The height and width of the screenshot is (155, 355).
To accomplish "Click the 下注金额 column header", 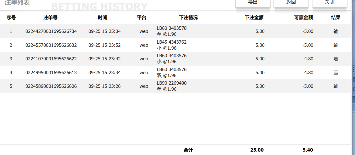I will pos(254,18).
